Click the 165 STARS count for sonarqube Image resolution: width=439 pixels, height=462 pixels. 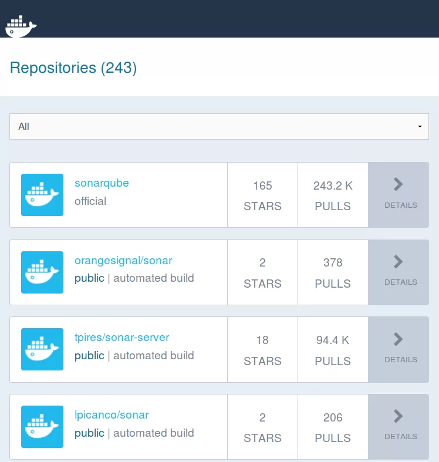tap(262, 195)
